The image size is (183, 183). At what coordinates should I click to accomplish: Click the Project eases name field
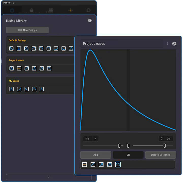121,44
